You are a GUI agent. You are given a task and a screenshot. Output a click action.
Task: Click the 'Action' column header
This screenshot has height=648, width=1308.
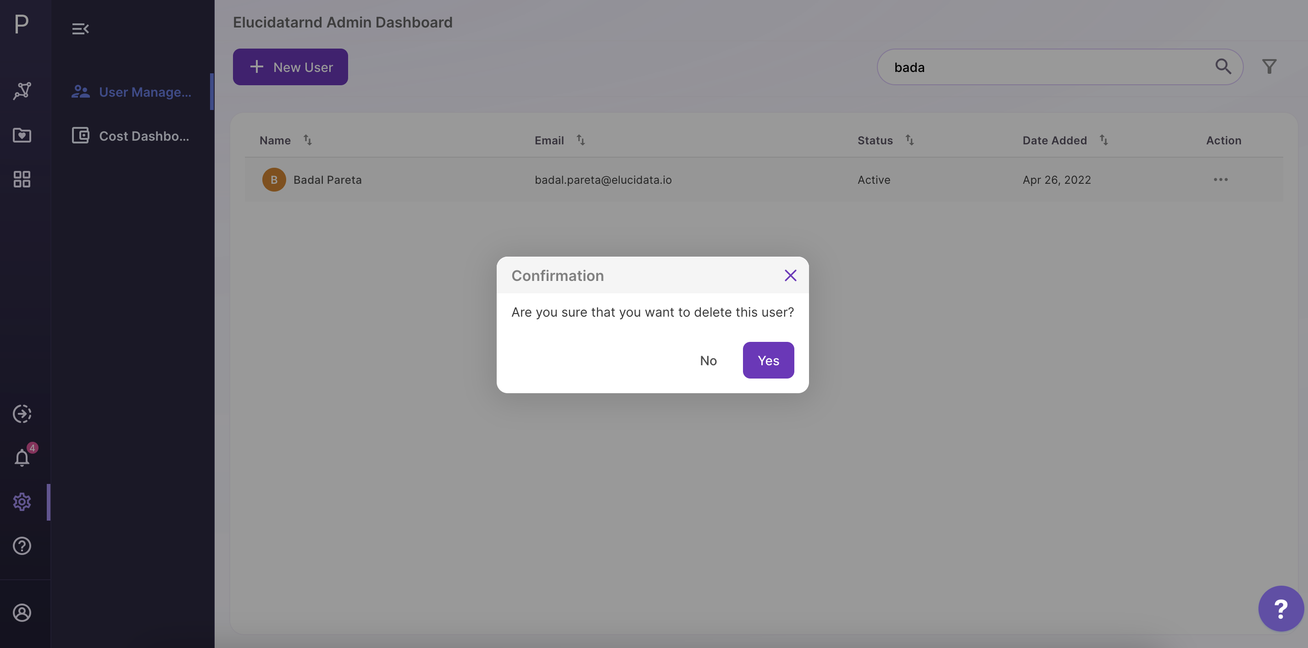[1224, 140]
